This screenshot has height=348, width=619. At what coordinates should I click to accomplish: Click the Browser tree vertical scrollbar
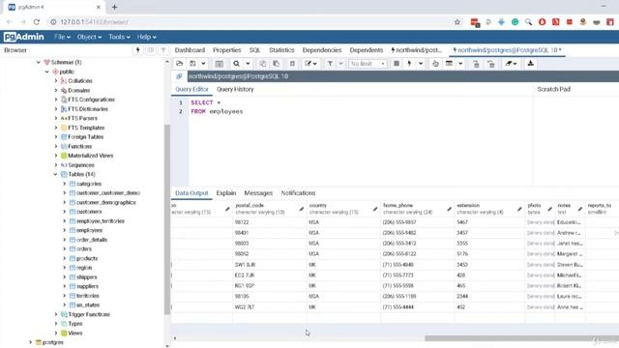coord(167,219)
